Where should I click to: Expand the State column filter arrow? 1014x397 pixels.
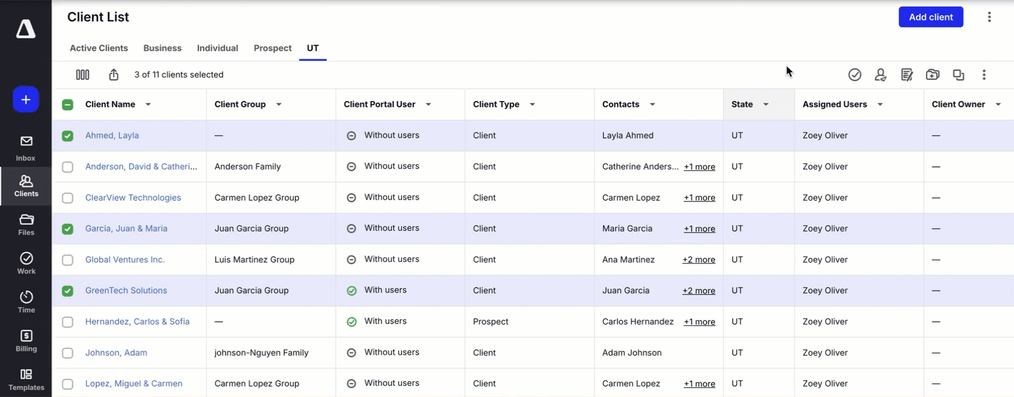pyautogui.click(x=765, y=105)
